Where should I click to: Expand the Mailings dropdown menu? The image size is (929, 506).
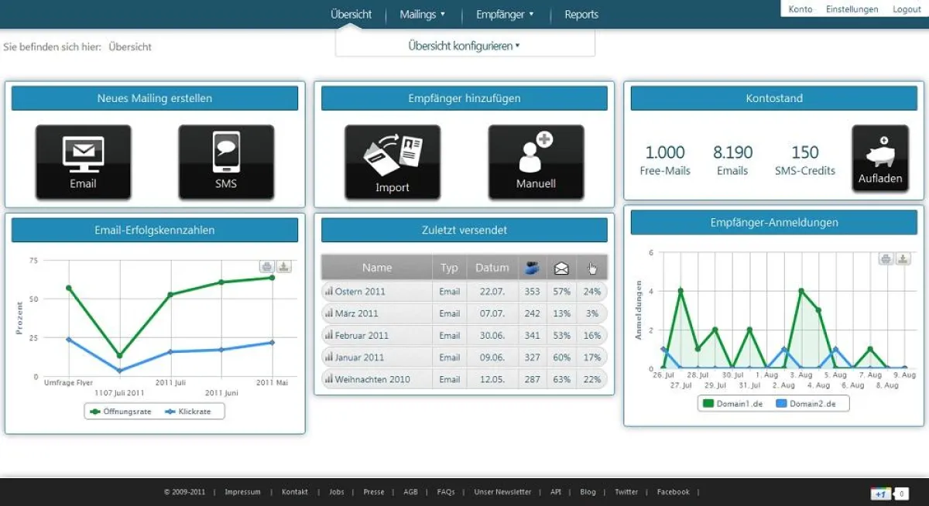click(422, 14)
